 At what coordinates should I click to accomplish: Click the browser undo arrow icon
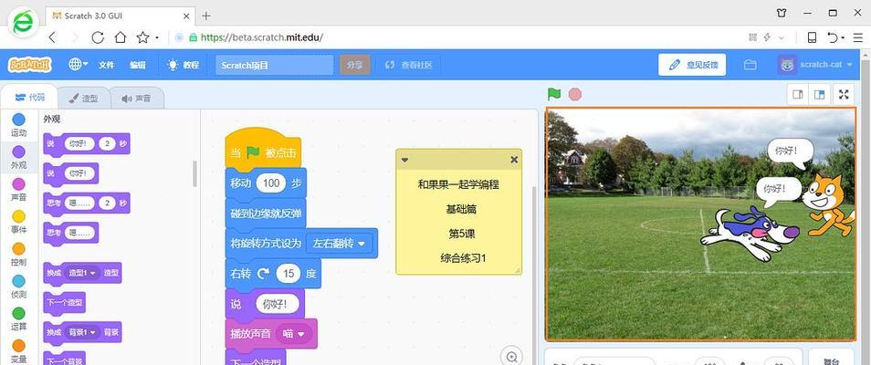[x=832, y=37]
